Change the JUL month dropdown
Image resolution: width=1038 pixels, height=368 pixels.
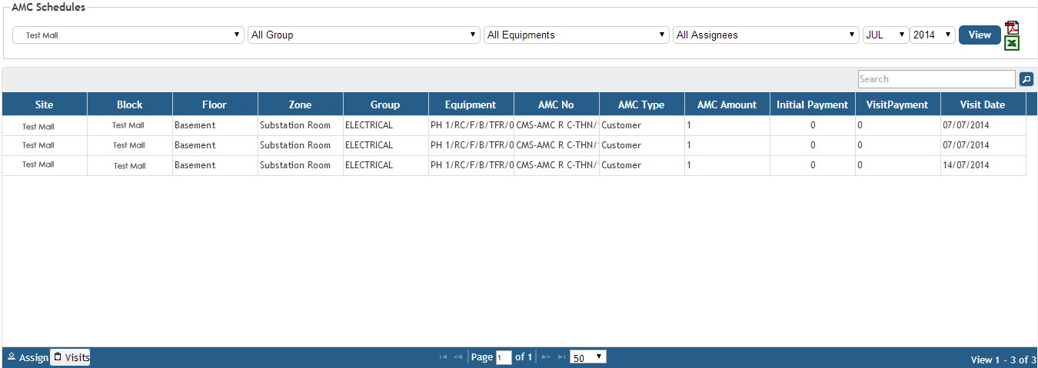[x=885, y=35]
